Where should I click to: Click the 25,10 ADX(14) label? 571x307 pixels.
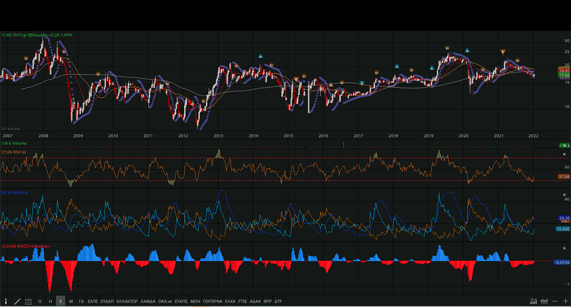15,193
